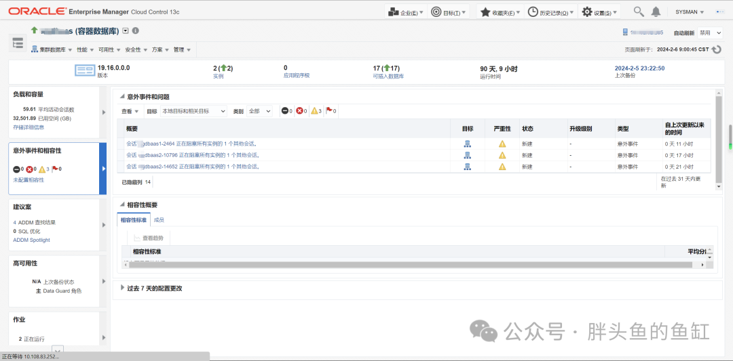Click target icon for dbaas2-10796 incident row

coord(468,155)
